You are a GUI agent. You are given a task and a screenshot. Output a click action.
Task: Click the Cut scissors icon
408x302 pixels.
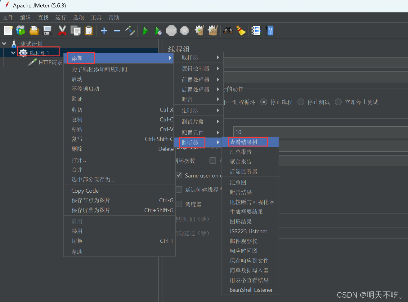62,30
